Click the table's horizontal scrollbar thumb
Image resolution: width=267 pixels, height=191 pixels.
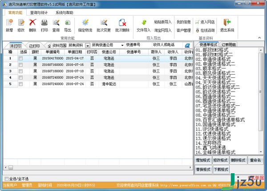tap(11, 167)
